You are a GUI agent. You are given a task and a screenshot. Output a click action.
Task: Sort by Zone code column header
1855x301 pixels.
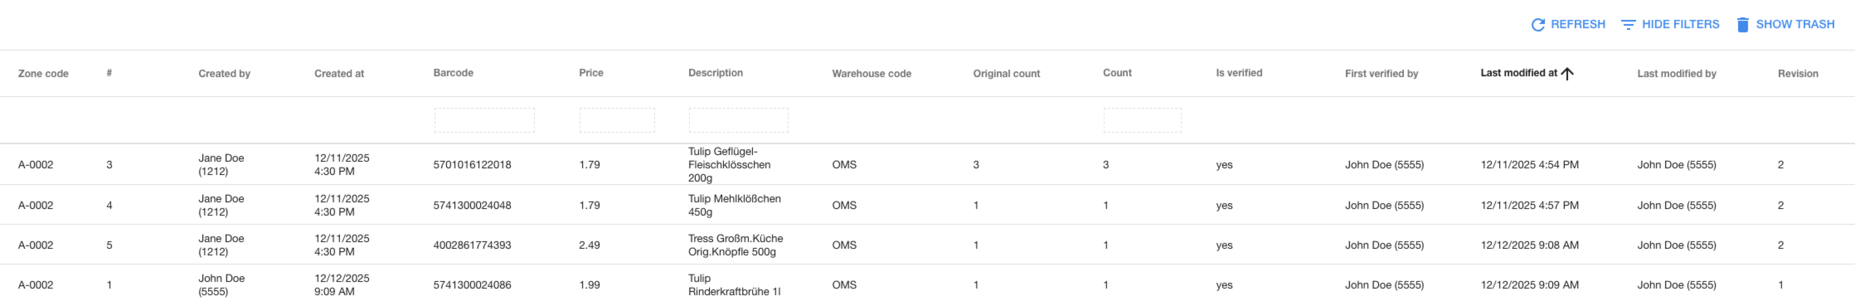(43, 73)
